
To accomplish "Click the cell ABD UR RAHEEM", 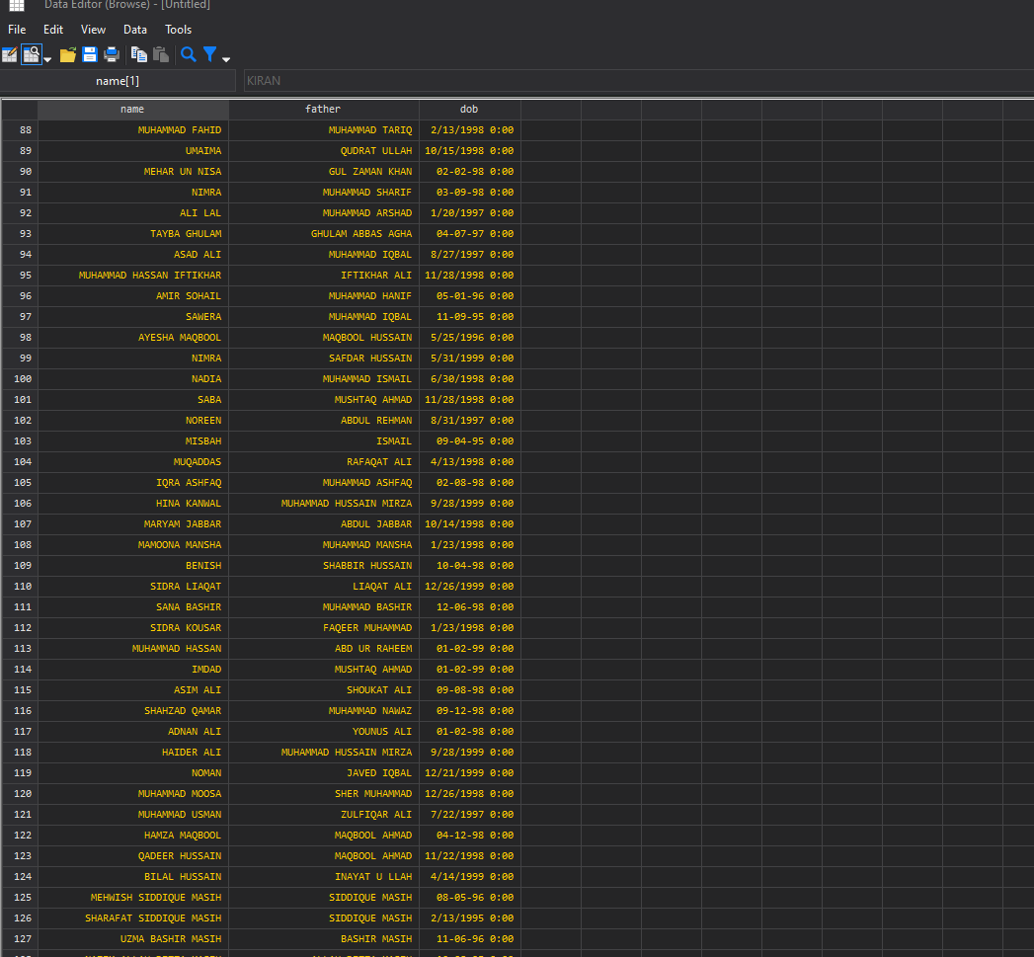I will (x=324, y=648).
